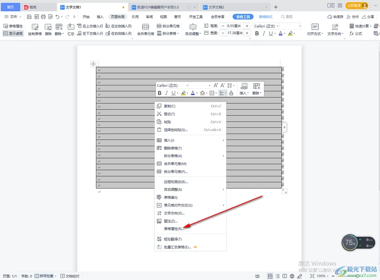Apply mini toolbar highlight color
380x280 pixels.
tap(183, 93)
